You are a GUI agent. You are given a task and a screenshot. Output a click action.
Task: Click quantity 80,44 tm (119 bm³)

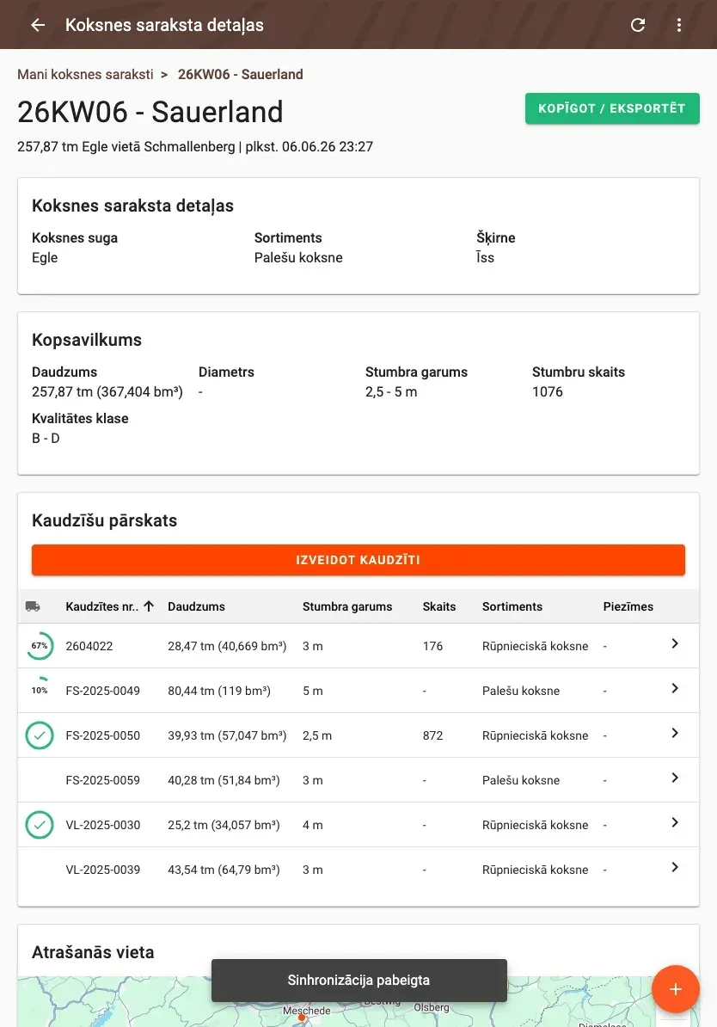pos(219,691)
